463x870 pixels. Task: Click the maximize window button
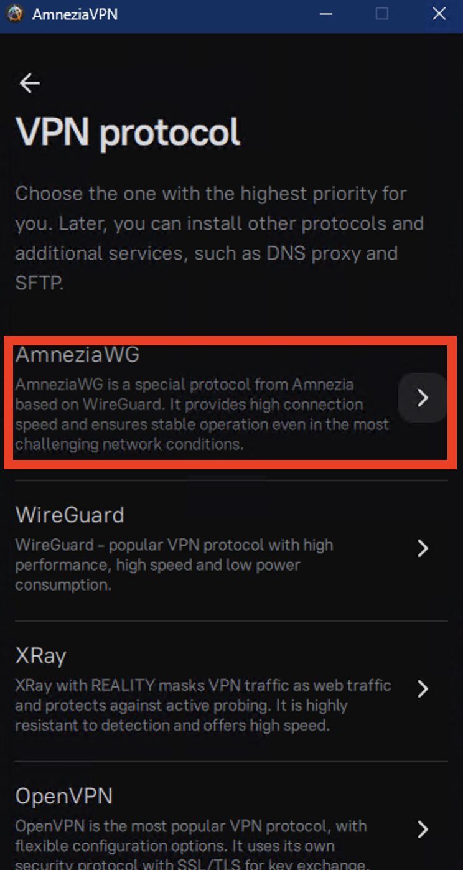click(x=382, y=14)
